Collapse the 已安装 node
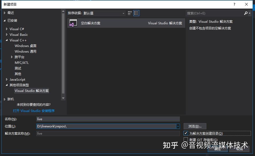255x156 pixels. click(x=5, y=21)
